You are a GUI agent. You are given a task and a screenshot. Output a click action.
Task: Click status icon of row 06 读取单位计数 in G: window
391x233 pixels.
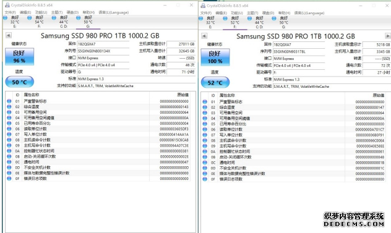[9, 129]
